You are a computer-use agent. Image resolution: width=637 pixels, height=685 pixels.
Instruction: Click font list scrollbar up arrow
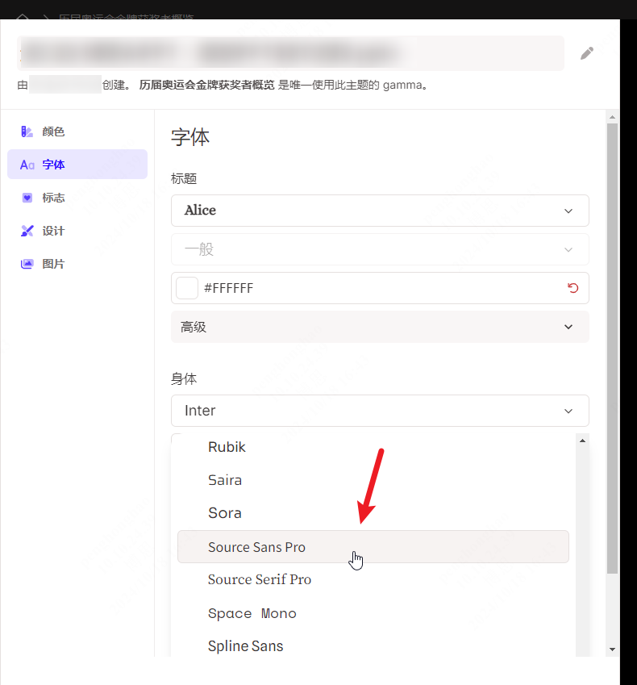[x=582, y=441]
